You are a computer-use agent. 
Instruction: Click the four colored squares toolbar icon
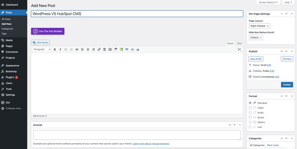[121, 49]
